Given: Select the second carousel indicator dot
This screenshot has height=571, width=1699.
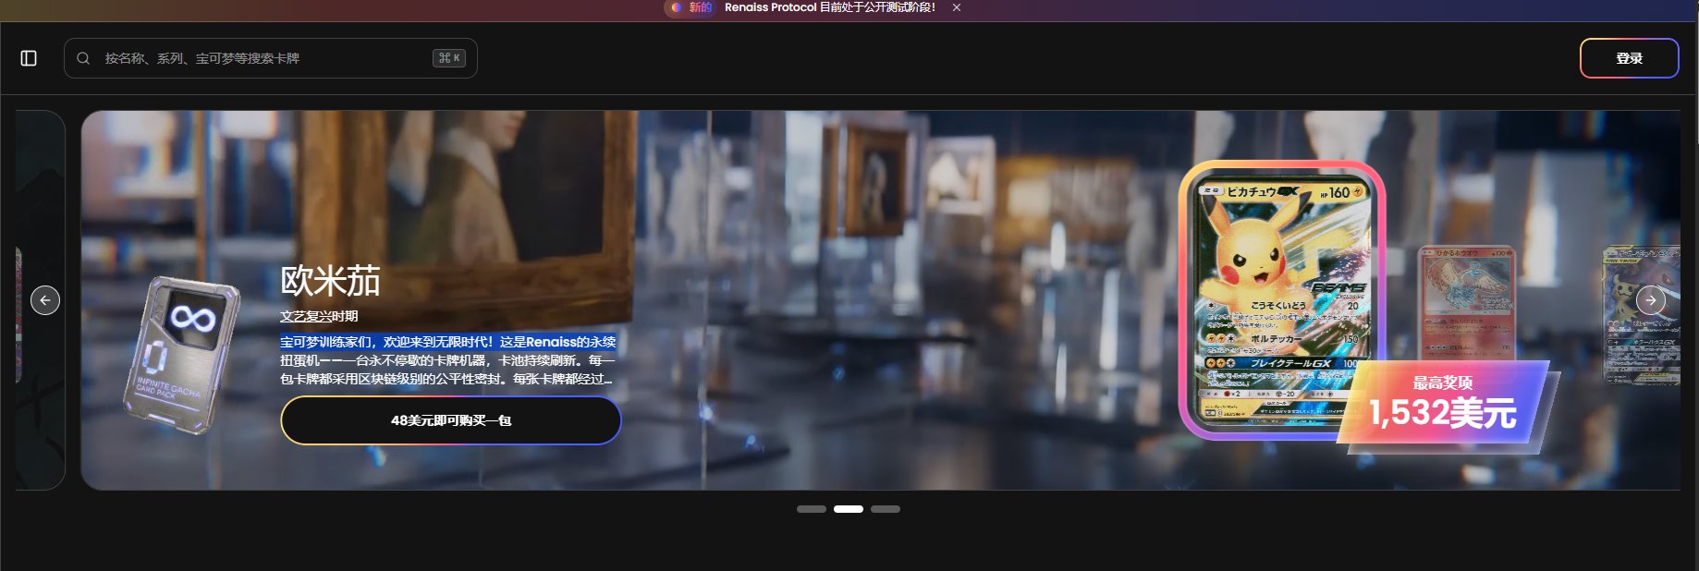Looking at the screenshot, I should coord(849,509).
